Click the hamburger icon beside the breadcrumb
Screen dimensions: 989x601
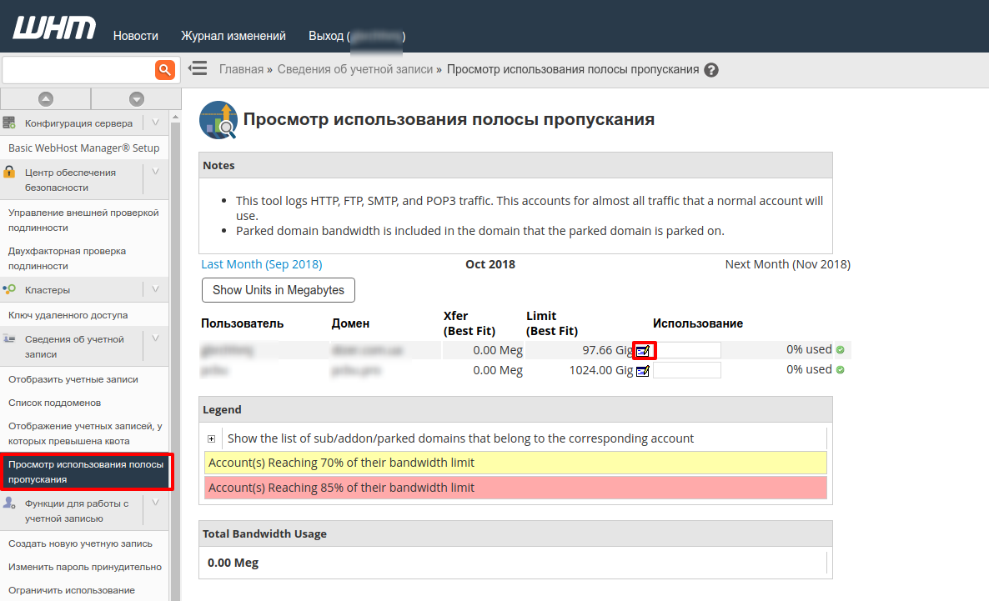(197, 69)
